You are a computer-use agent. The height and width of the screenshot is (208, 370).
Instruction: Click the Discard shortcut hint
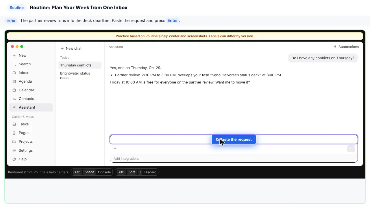pos(137,172)
